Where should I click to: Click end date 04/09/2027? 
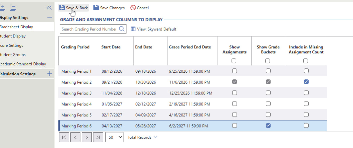coord(146,115)
